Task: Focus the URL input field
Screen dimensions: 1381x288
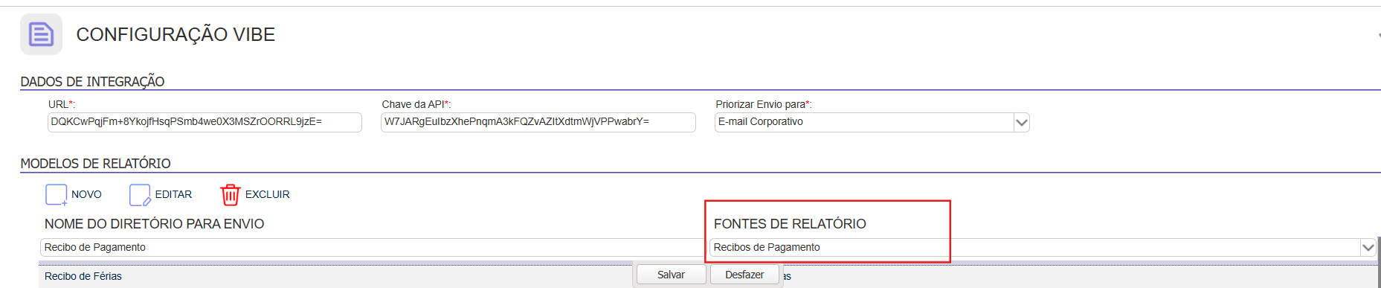Action: pos(205,122)
